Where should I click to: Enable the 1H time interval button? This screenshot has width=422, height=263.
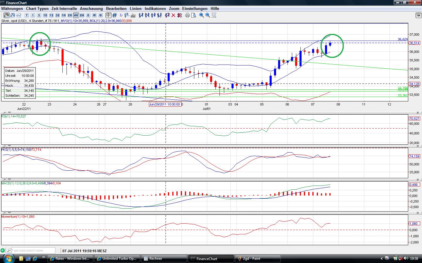(63, 15)
